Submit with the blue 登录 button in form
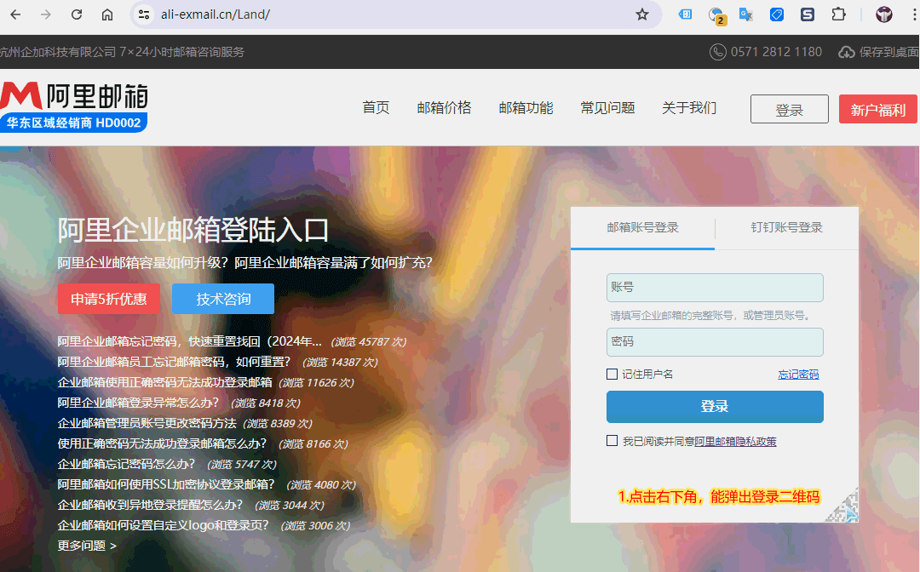The image size is (920, 572). click(x=715, y=407)
